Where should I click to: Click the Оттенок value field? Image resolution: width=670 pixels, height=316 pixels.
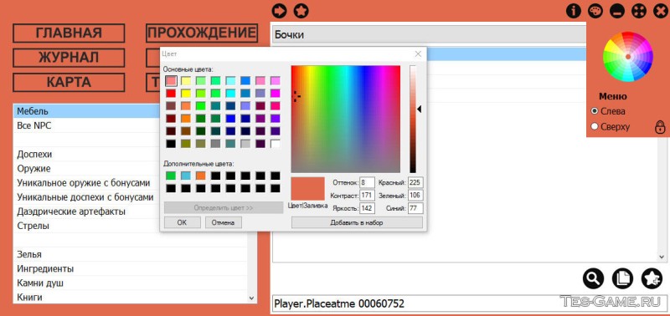367,182
